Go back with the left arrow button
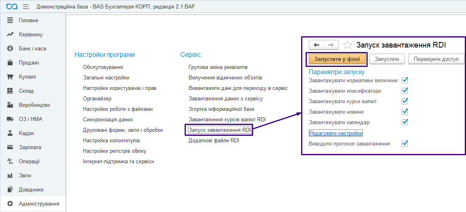Screen dimensions: 466x212 coord(316,45)
